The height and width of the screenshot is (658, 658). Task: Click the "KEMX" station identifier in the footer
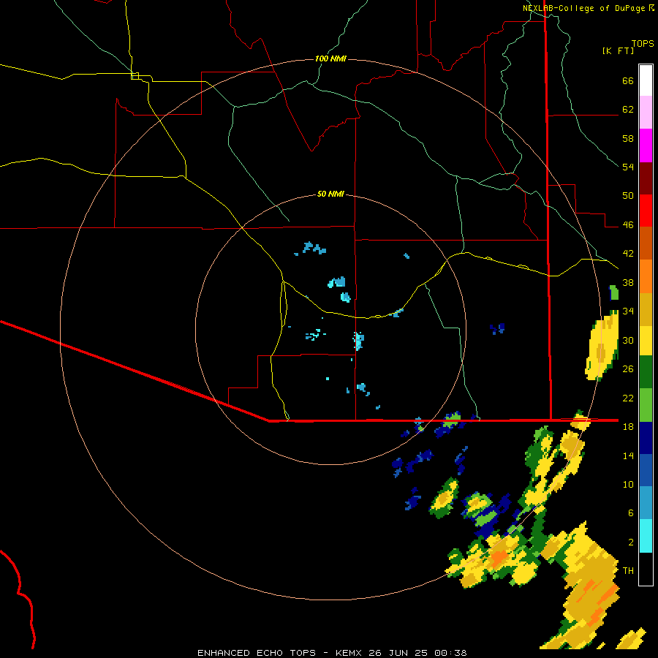pos(350,653)
